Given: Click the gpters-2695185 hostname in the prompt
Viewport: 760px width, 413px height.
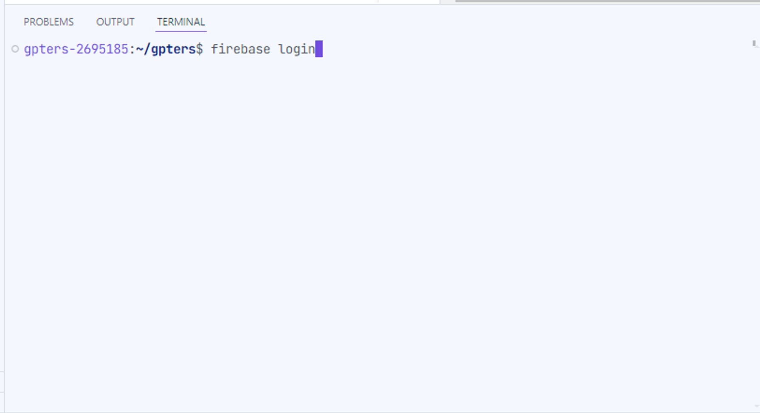Looking at the screenshot, I should click(76, 49).
